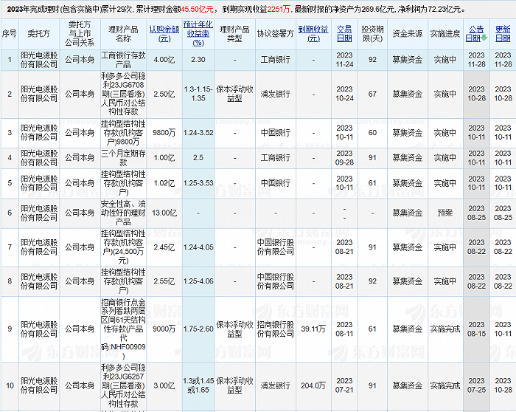Select 招商银行股份有限公司 signing party cell
This screenshot has width=516, height=412.
[x=276, y=329]
